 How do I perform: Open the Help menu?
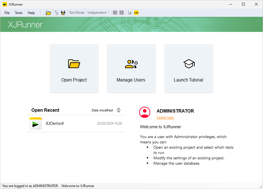[31, 13]
